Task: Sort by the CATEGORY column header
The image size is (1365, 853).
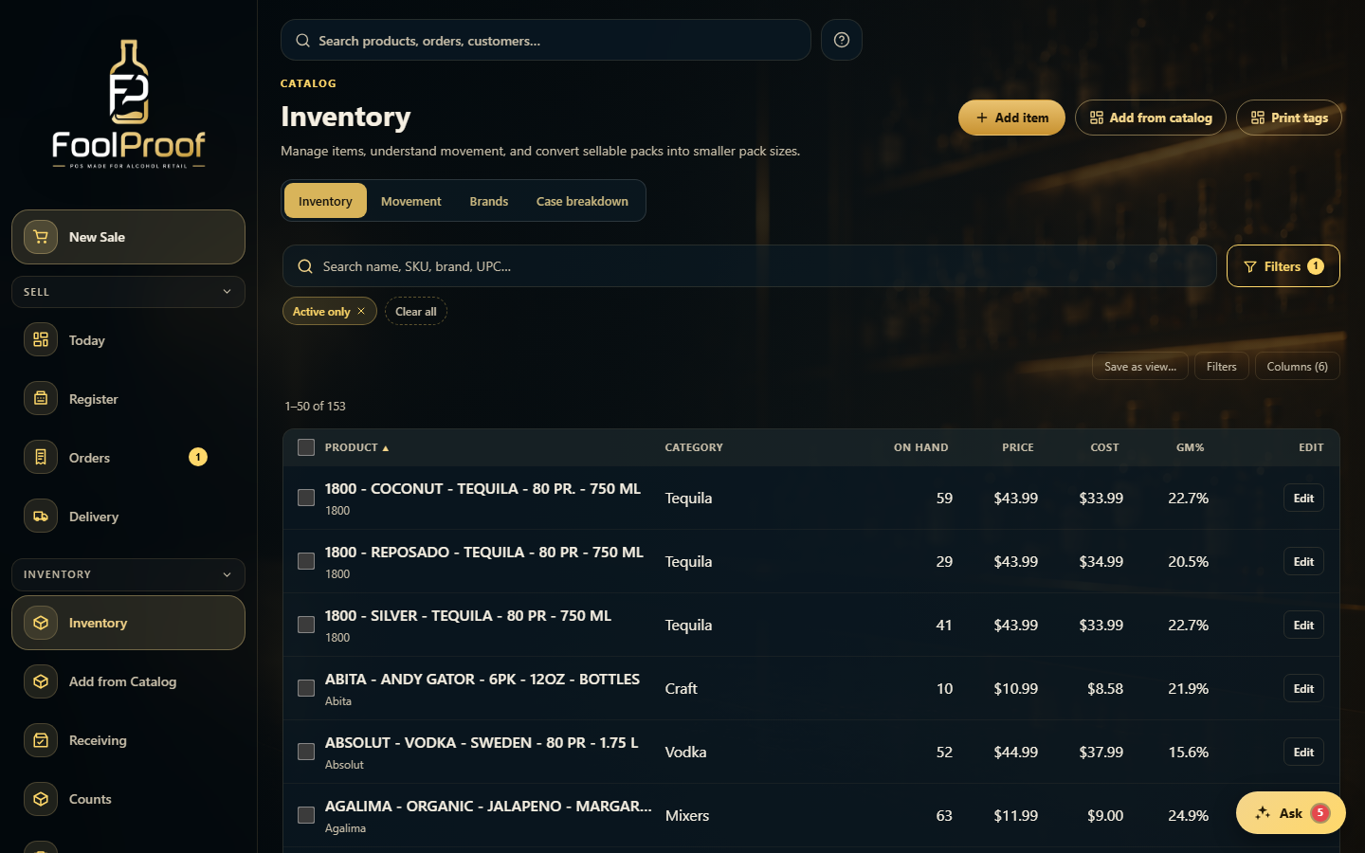Action: pyautogui.click(x=694, y=447)
